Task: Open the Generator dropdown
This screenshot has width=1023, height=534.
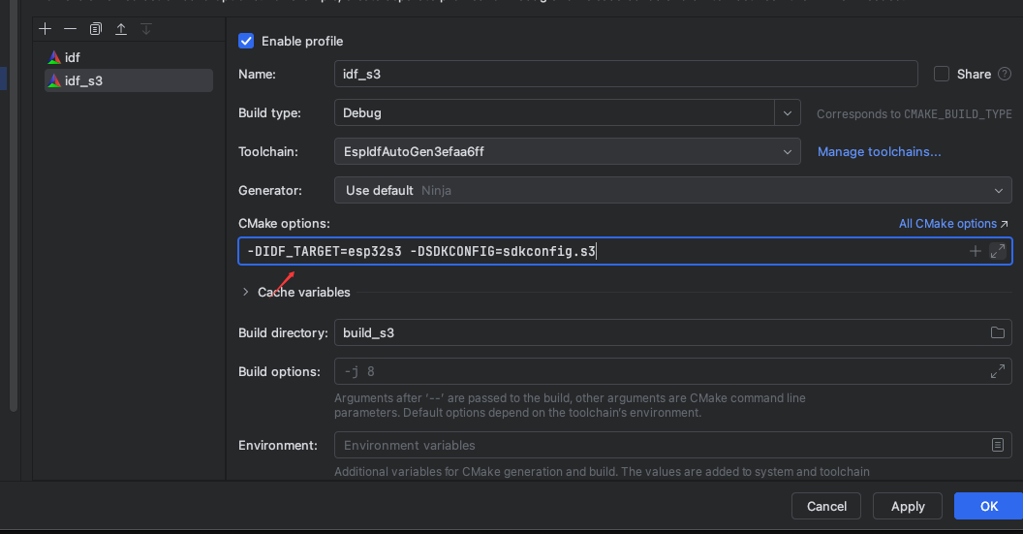Action: [999, 190]
